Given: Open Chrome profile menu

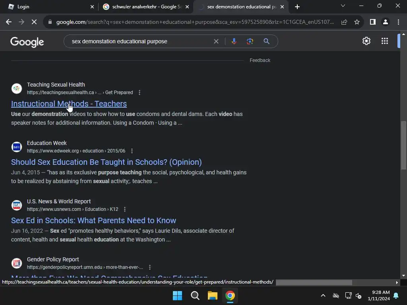Looking at the screenshot, I should tap(386, 22).
